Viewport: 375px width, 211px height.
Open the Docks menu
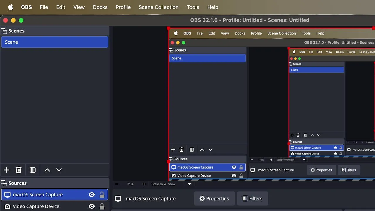tap(100, 7)
